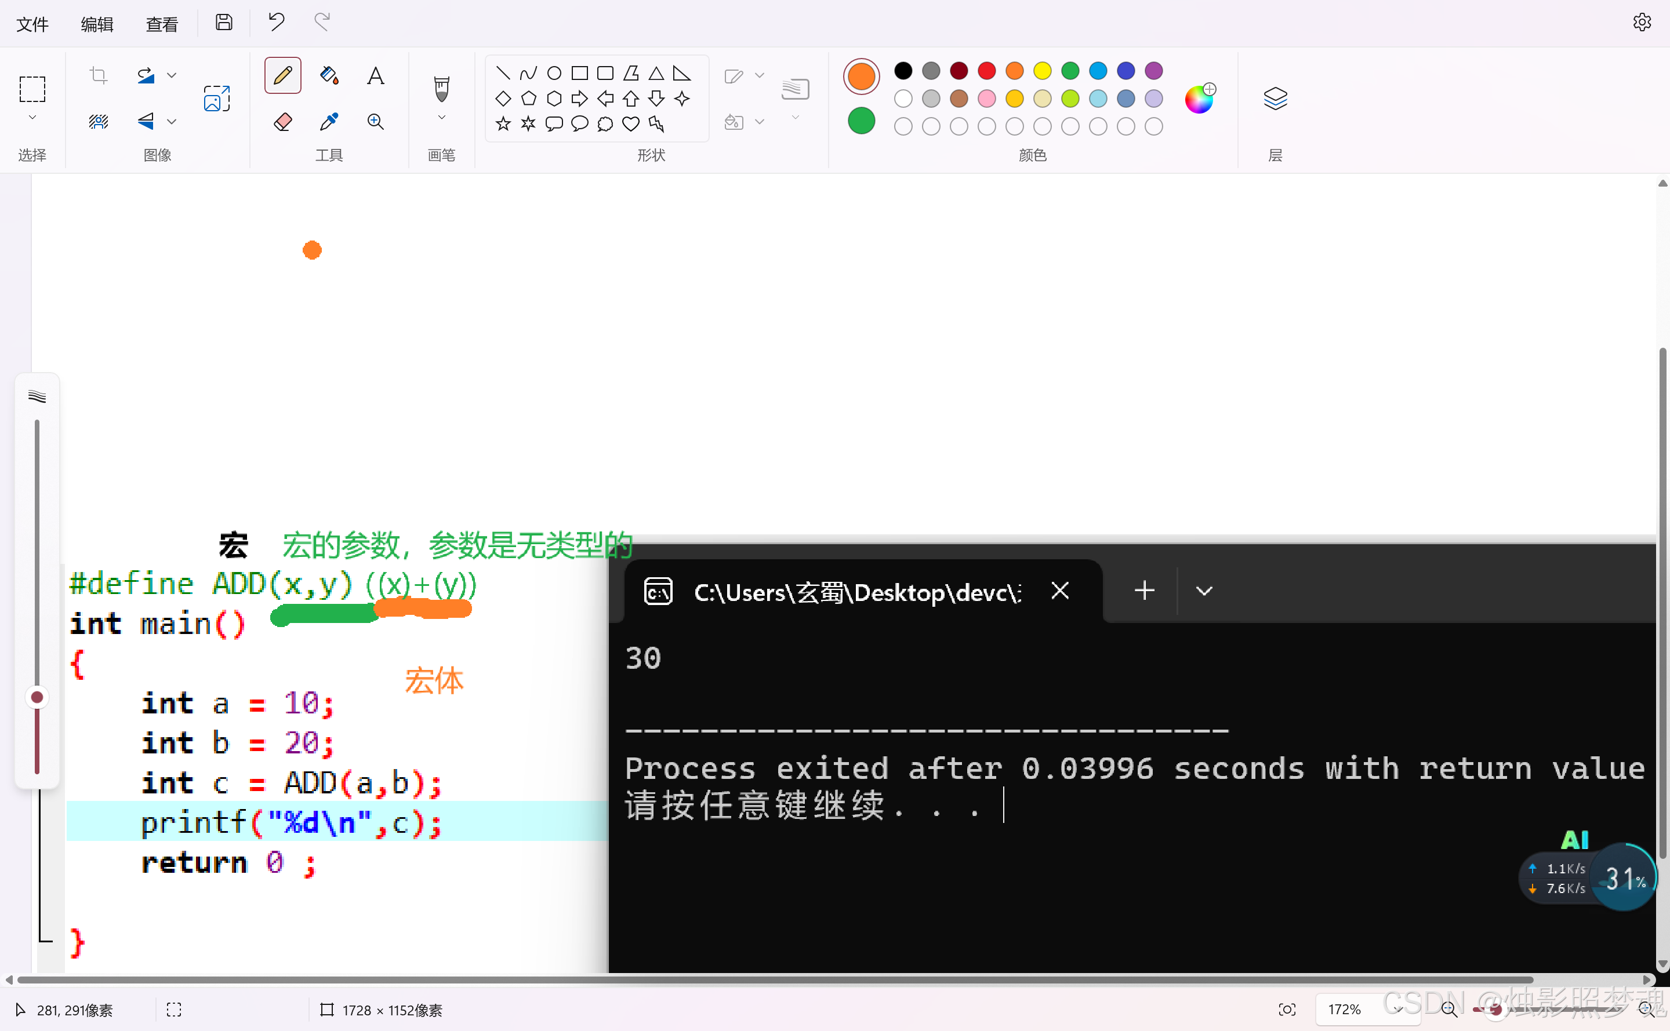1670x1031 pixels.
Task: Pick the red color swatch
Action: pos(986,70)
